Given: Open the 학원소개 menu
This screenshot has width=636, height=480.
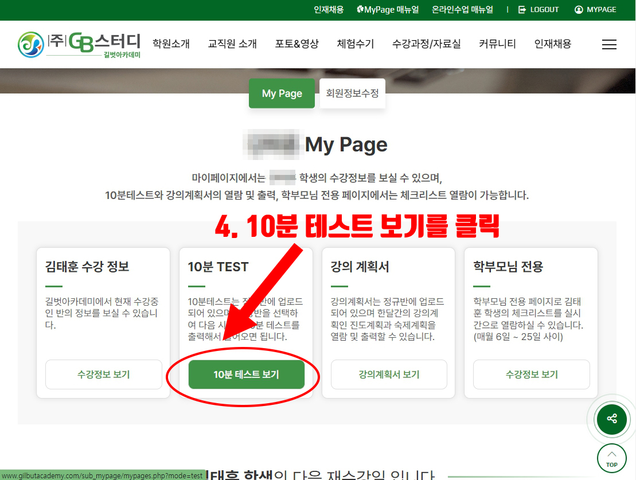Looking at the screenshot, I should click(x=171, y=44).
